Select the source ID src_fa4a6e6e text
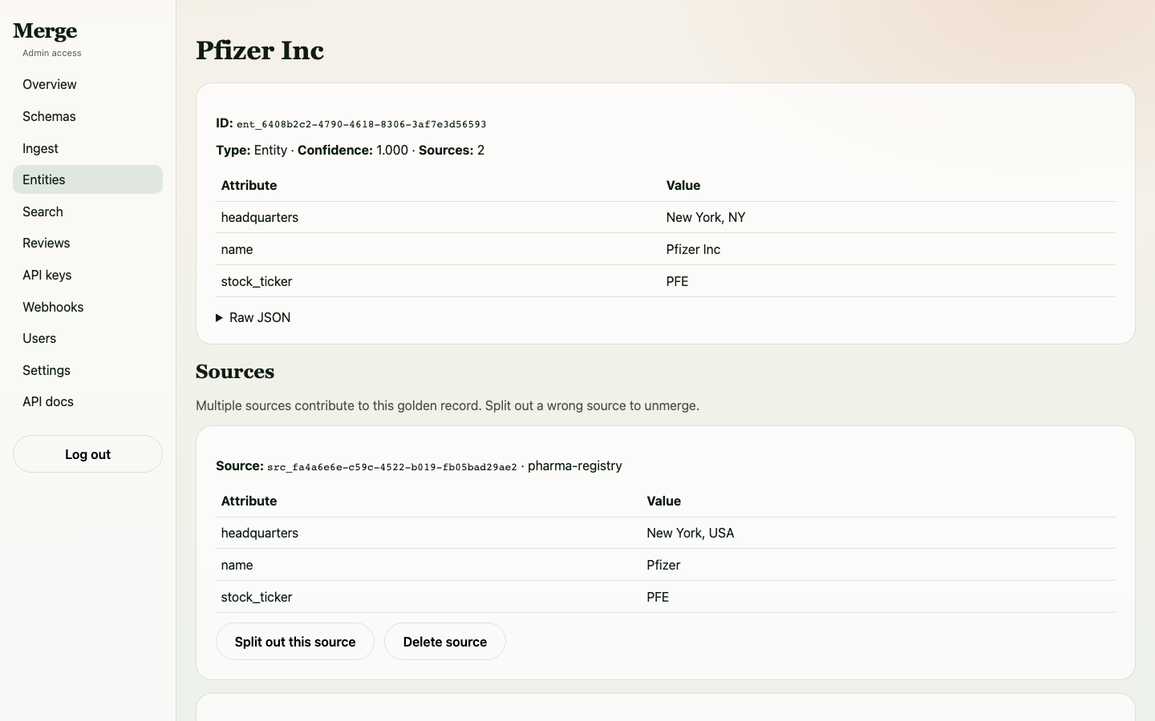Image resolution: width=1155 pixels, height=721 pixels. pyautogui.click(x=392, y=467)
